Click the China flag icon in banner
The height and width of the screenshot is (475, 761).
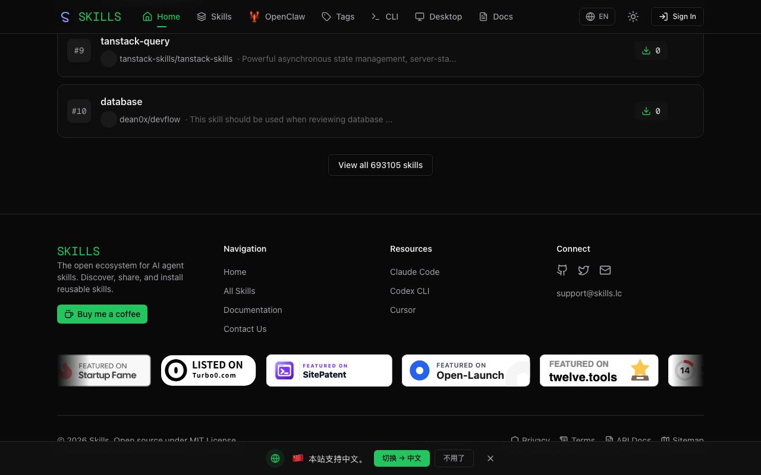298,458
